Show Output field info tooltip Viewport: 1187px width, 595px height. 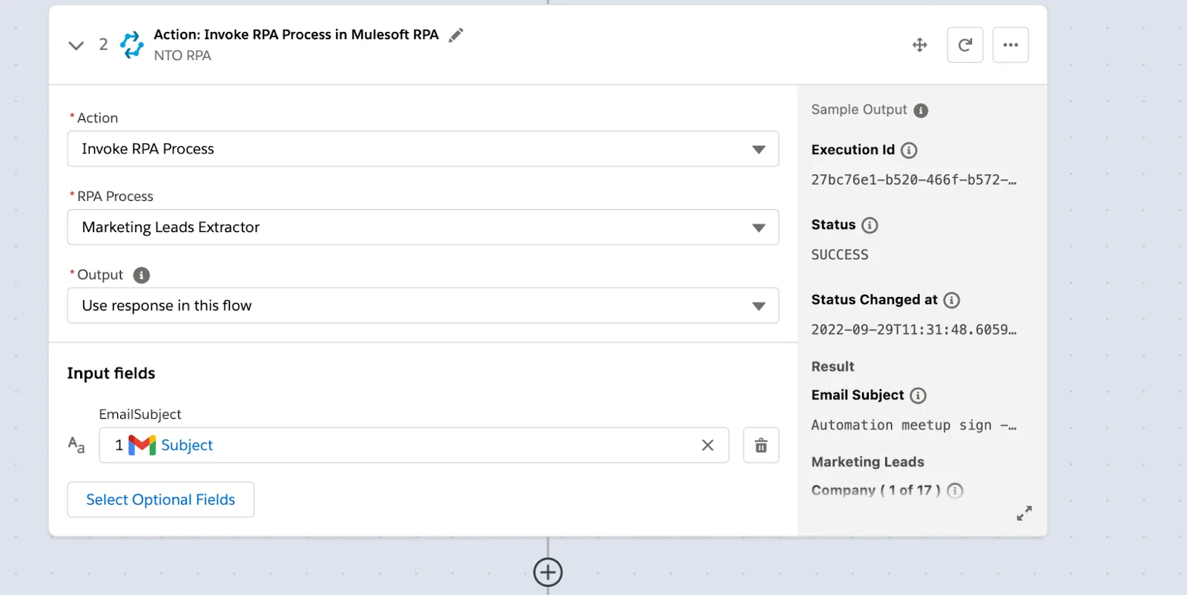tap(142, 276)
